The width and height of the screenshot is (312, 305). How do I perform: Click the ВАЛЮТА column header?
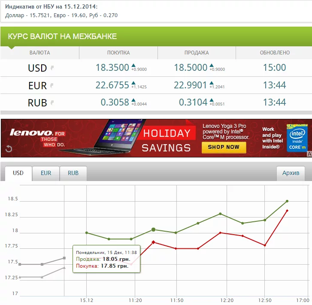click(x=40, y=53)
